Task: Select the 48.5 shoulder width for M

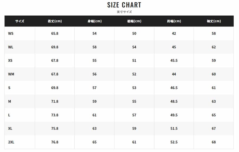Action: click(x=174, y=101)
